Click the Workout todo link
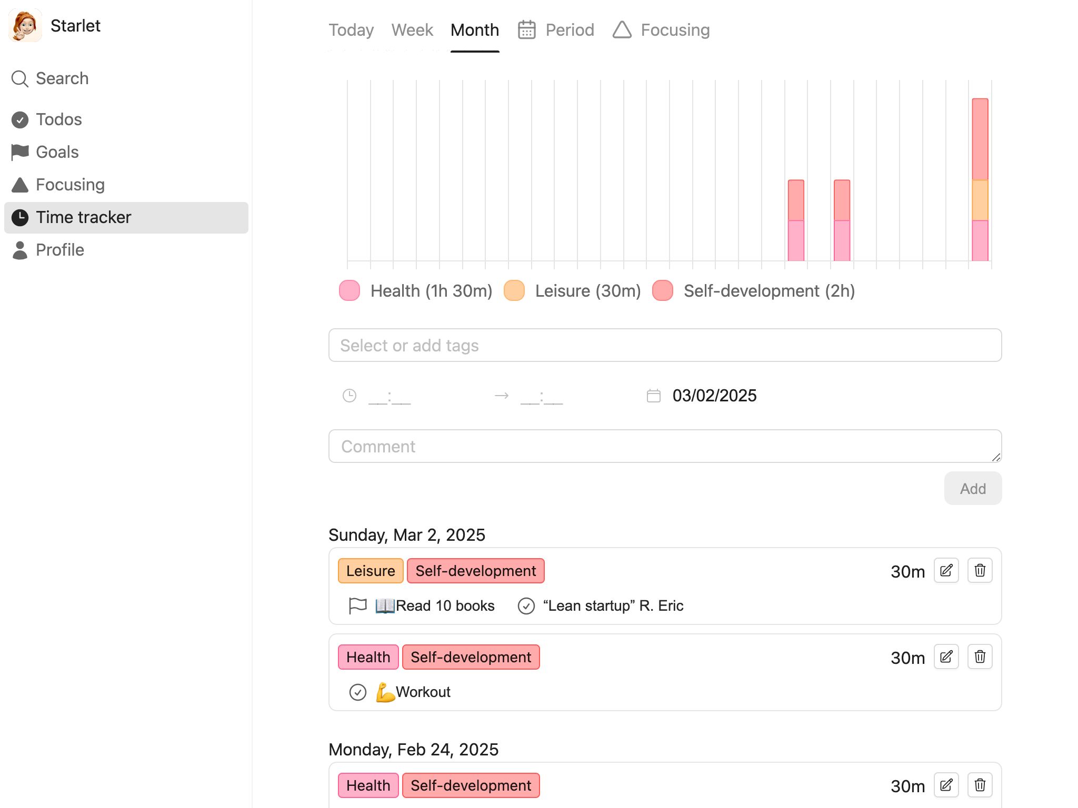The width and height of the screenshot is (1078, 808). (x=413, y=692)
